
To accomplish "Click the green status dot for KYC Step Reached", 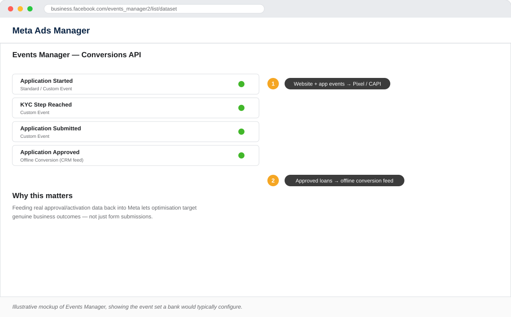I will (241, 108).
